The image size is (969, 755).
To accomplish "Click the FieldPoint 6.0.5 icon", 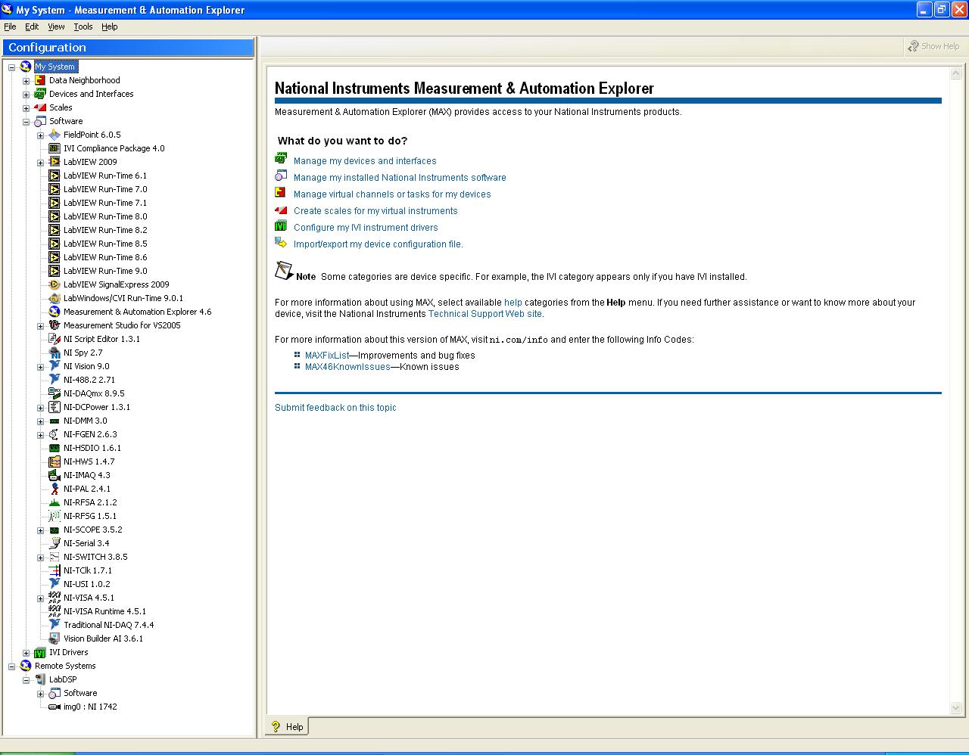I will pyautogui.click(x=55, y=135).
